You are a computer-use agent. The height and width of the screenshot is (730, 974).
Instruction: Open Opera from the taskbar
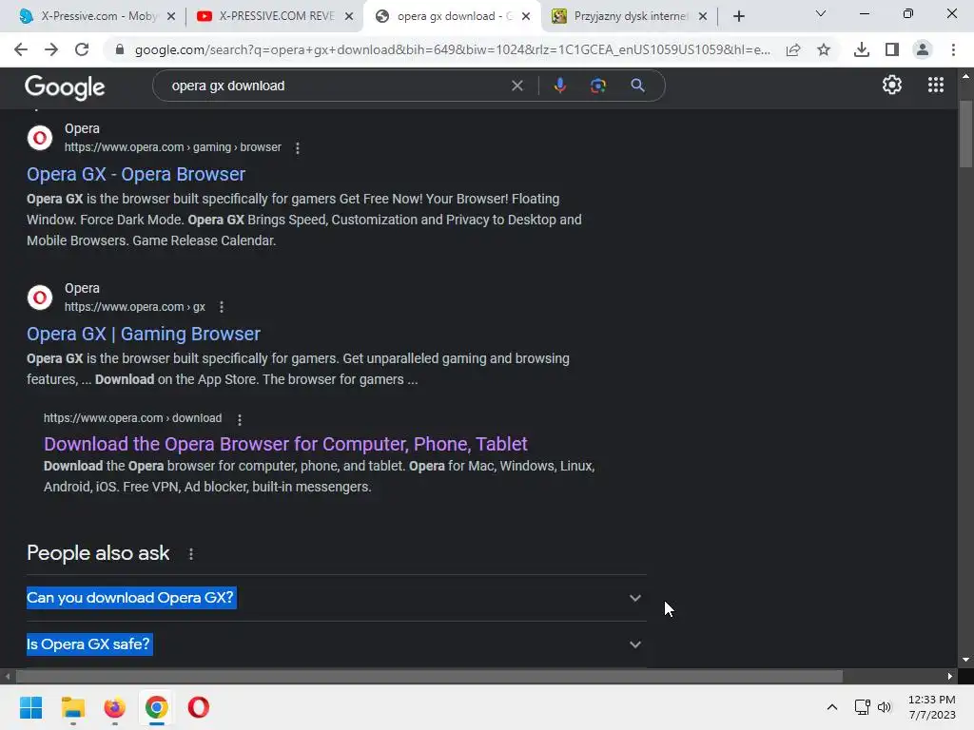(198, 707)
